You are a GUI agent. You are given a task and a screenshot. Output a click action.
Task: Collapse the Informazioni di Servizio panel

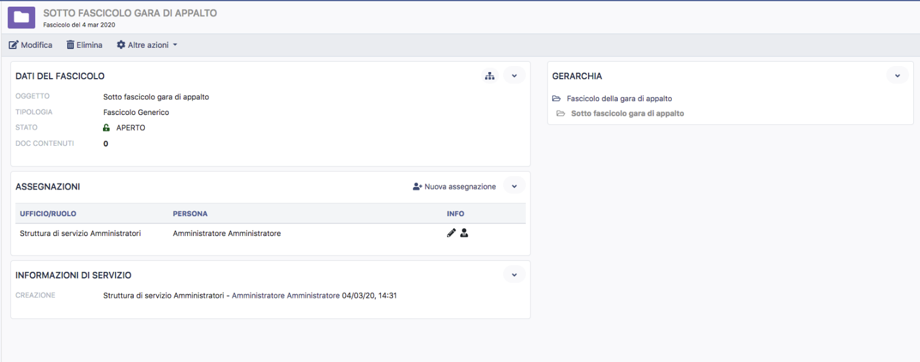point(514,275)
